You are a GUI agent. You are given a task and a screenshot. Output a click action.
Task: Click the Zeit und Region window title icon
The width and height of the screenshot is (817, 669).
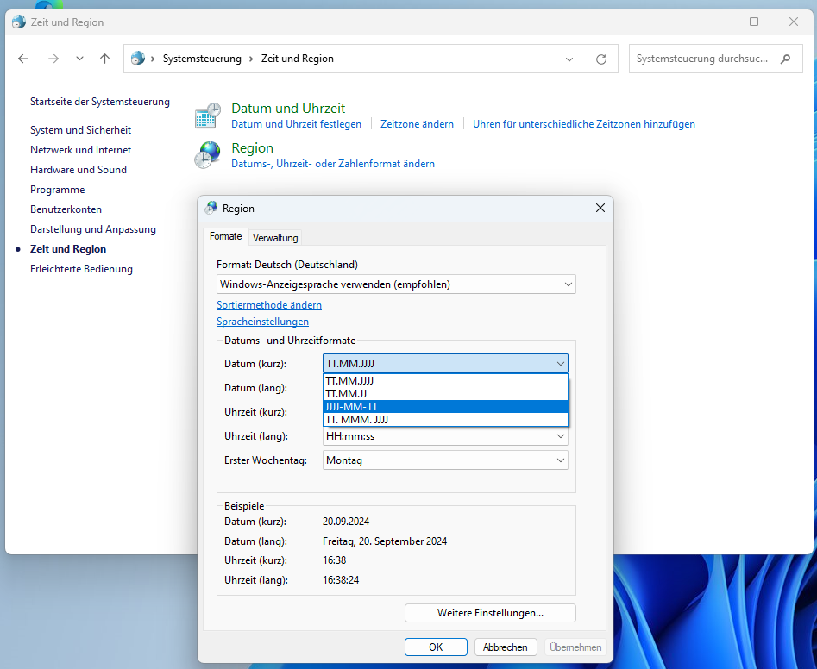coord(19,22)
